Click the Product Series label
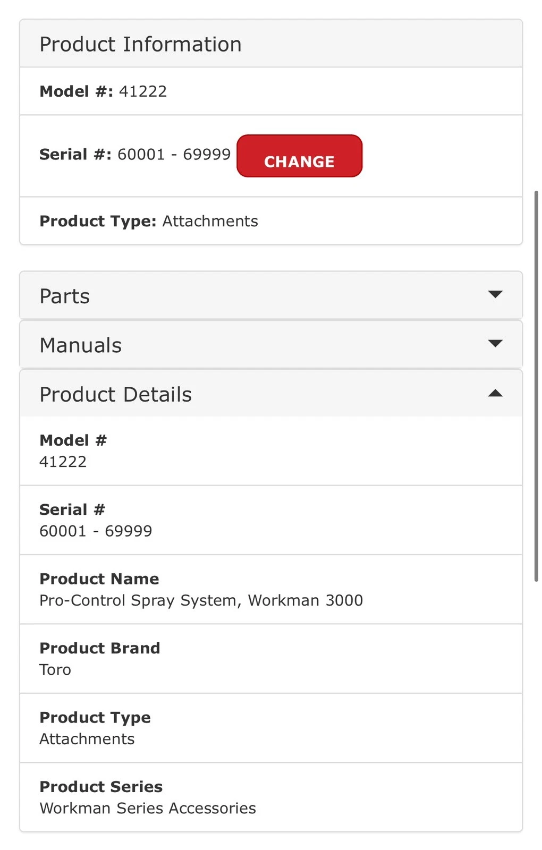 [101, 786]
